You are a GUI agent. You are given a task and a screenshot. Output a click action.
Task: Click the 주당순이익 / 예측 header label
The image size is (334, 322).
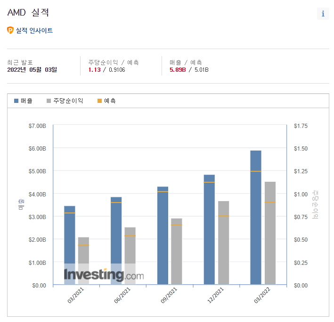(x=114, y=62)
